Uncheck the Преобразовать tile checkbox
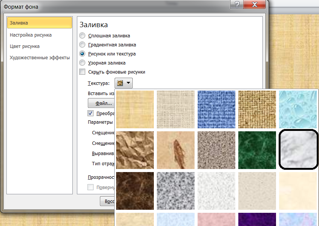This screenshot has width=319, height=226. [90, 113]
